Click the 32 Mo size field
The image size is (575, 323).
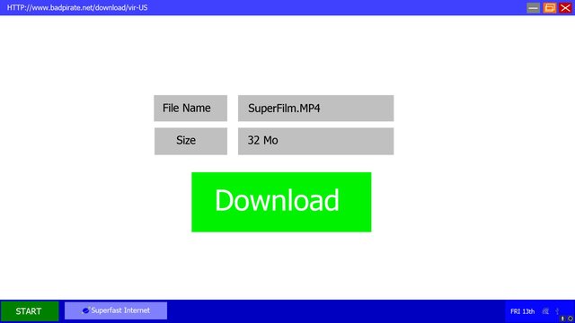[x=315, y=141]
